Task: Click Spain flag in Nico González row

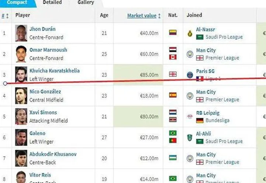Action: pyautogui.click(x=173, y=95)
